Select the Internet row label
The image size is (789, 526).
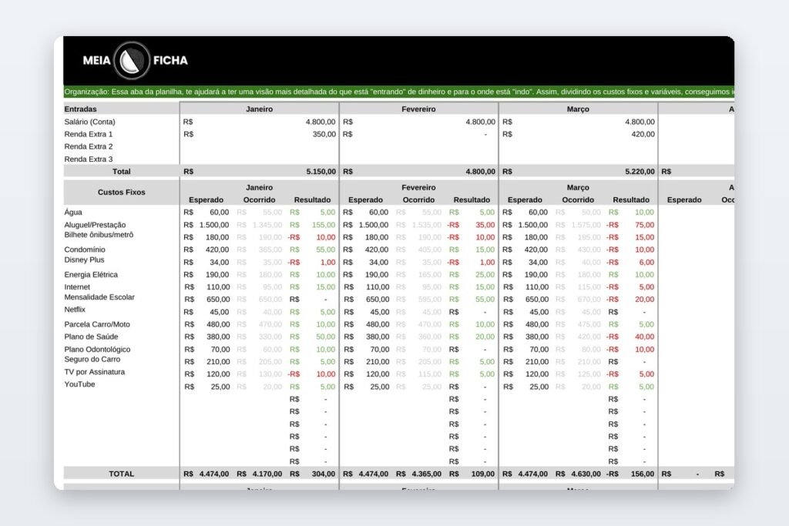pyautogui.click(x=77, y=287)
